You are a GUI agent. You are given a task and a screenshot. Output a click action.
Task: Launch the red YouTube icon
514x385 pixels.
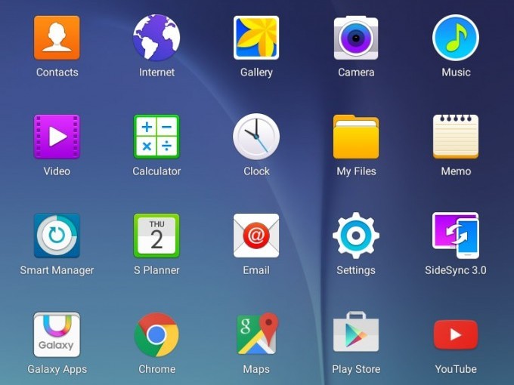pos(456,334)
